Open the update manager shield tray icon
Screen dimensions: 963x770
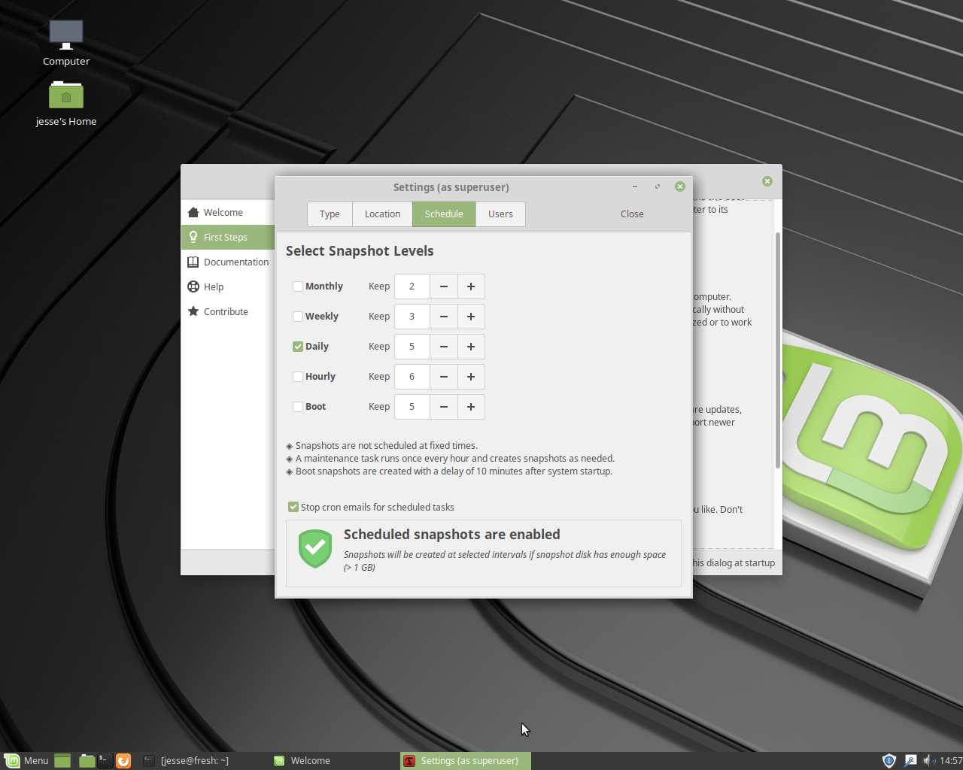(x=889, y=760)
